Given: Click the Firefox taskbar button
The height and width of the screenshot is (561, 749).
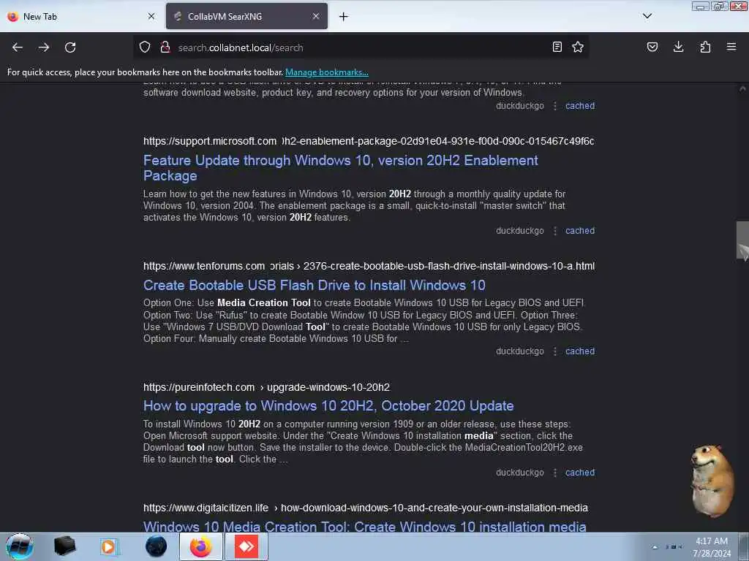Looking at the screenshot, I should [200, 546].
